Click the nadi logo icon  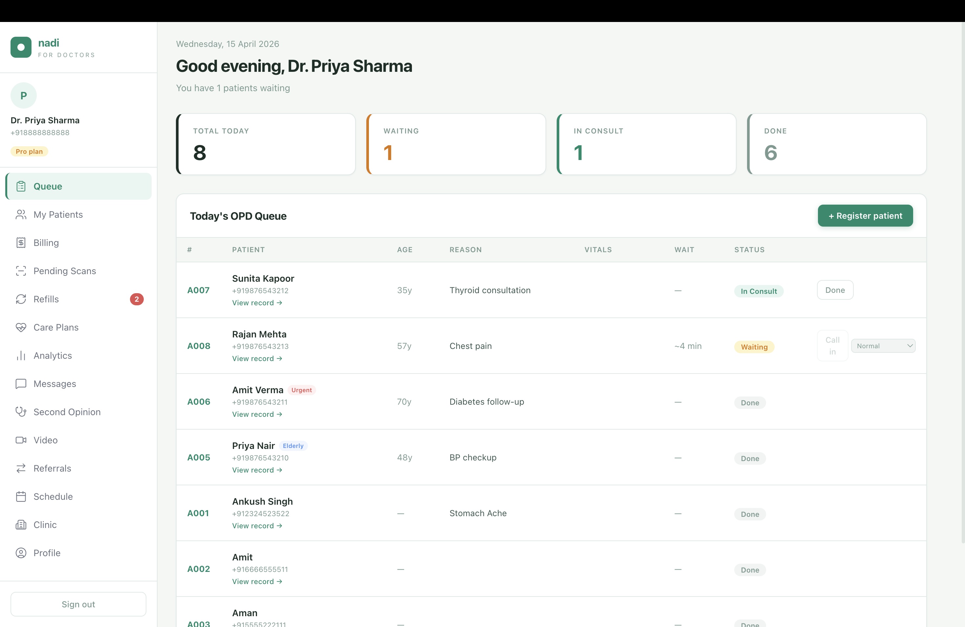[x=21, y=48]
